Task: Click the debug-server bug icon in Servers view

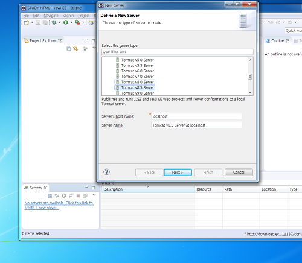Action: [57, 195]
